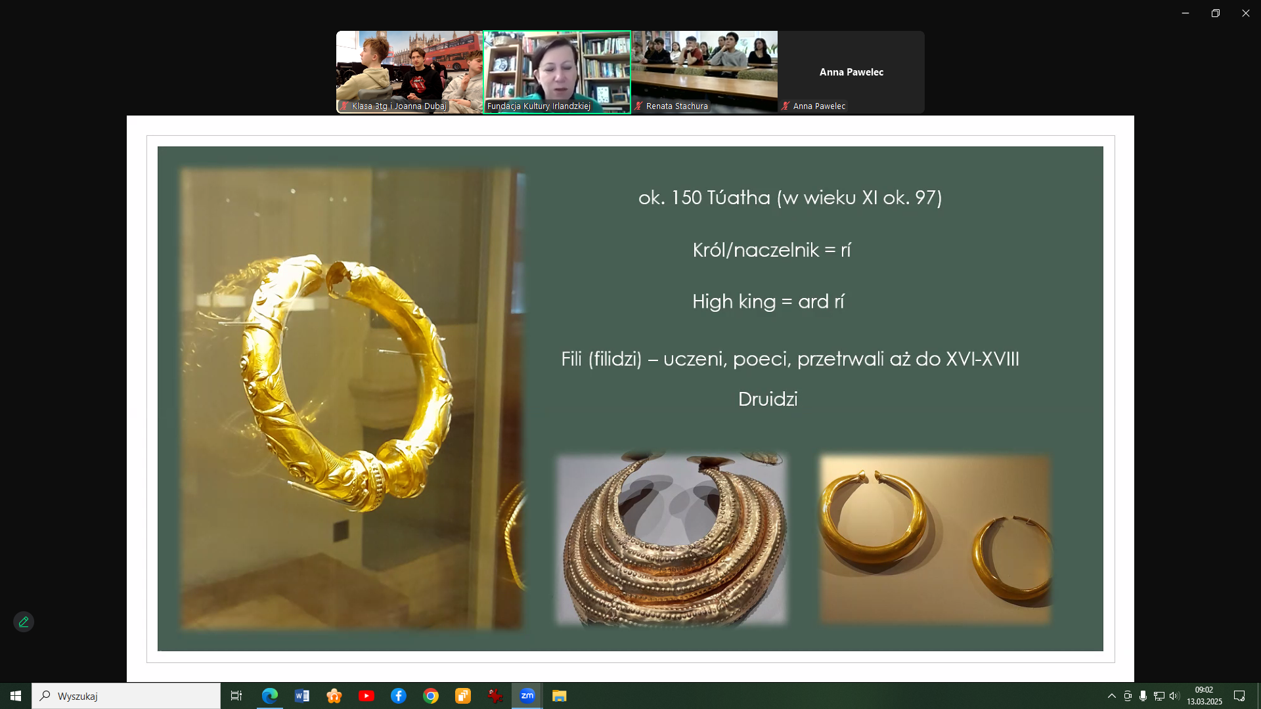Open Zoom from the taskbar
The image size is (1261, 709).
[527, 696]
